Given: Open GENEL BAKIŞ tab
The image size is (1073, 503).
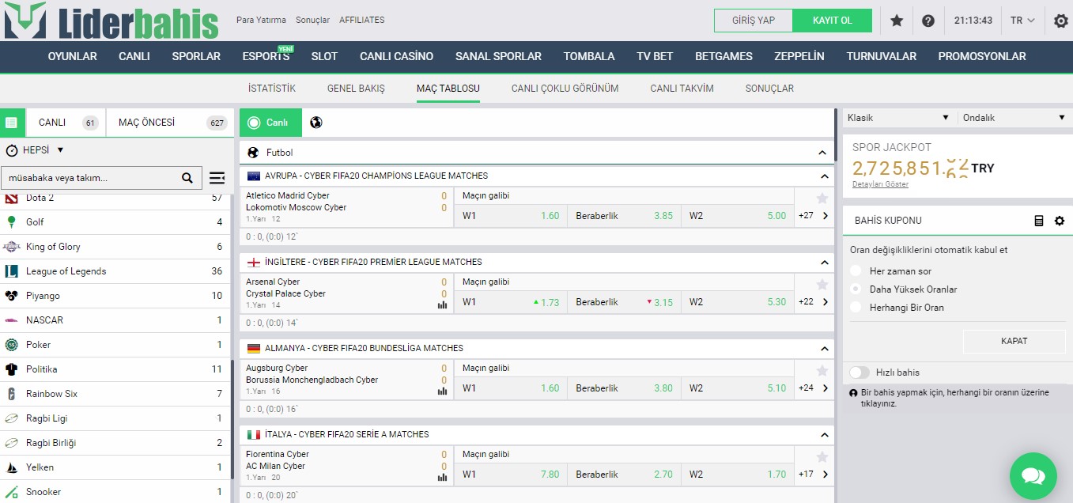Looking at the screenshot, I should [356, 89].
